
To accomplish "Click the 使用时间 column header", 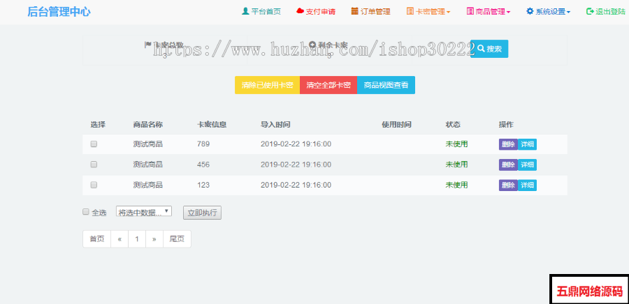I will pyautogui.click(x=397, y=125).
